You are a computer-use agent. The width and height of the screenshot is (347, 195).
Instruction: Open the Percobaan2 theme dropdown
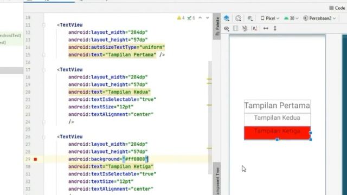tap(319, 18)
